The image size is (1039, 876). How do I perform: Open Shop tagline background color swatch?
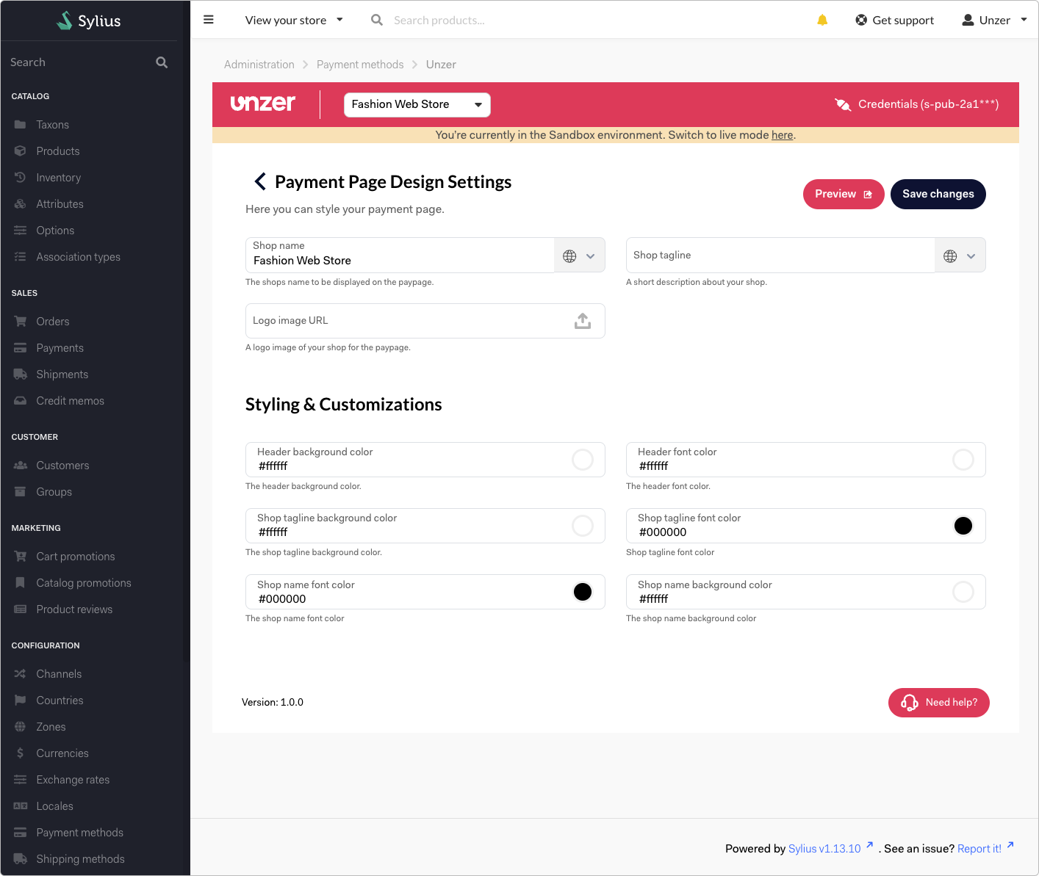[583, 526]
